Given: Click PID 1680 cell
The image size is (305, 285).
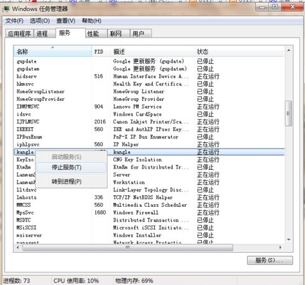Looking at the screenshot, I should pyautogui.click(x=100, y=213).
